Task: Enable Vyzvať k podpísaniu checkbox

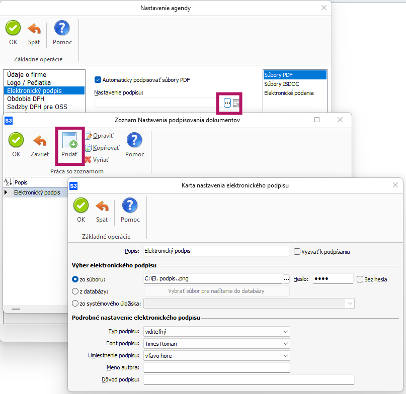Action: click(297, 251)
